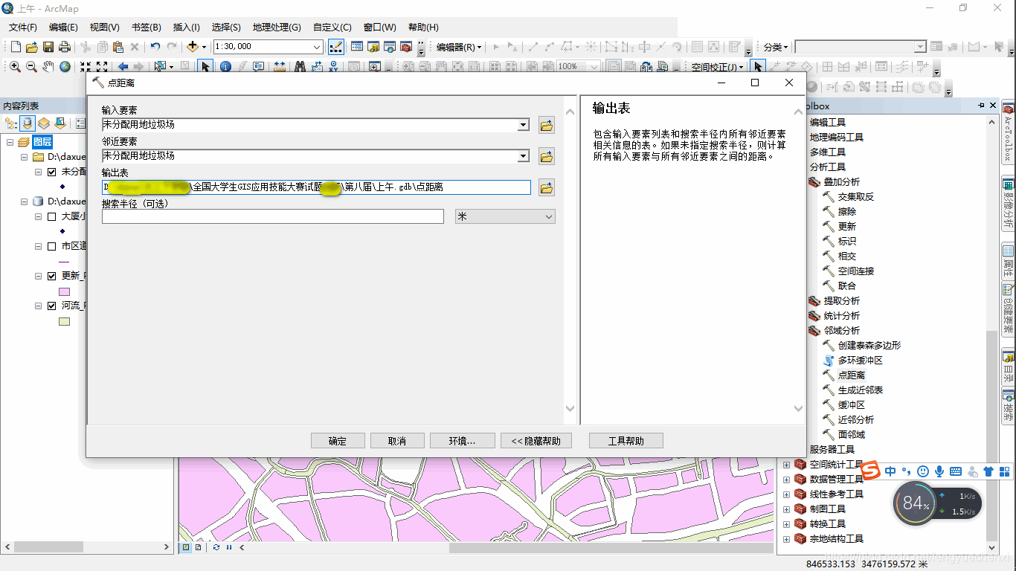The image size is (1016, 571).
Task: Select the Identify info tool
Action: (x=225, y=66)
